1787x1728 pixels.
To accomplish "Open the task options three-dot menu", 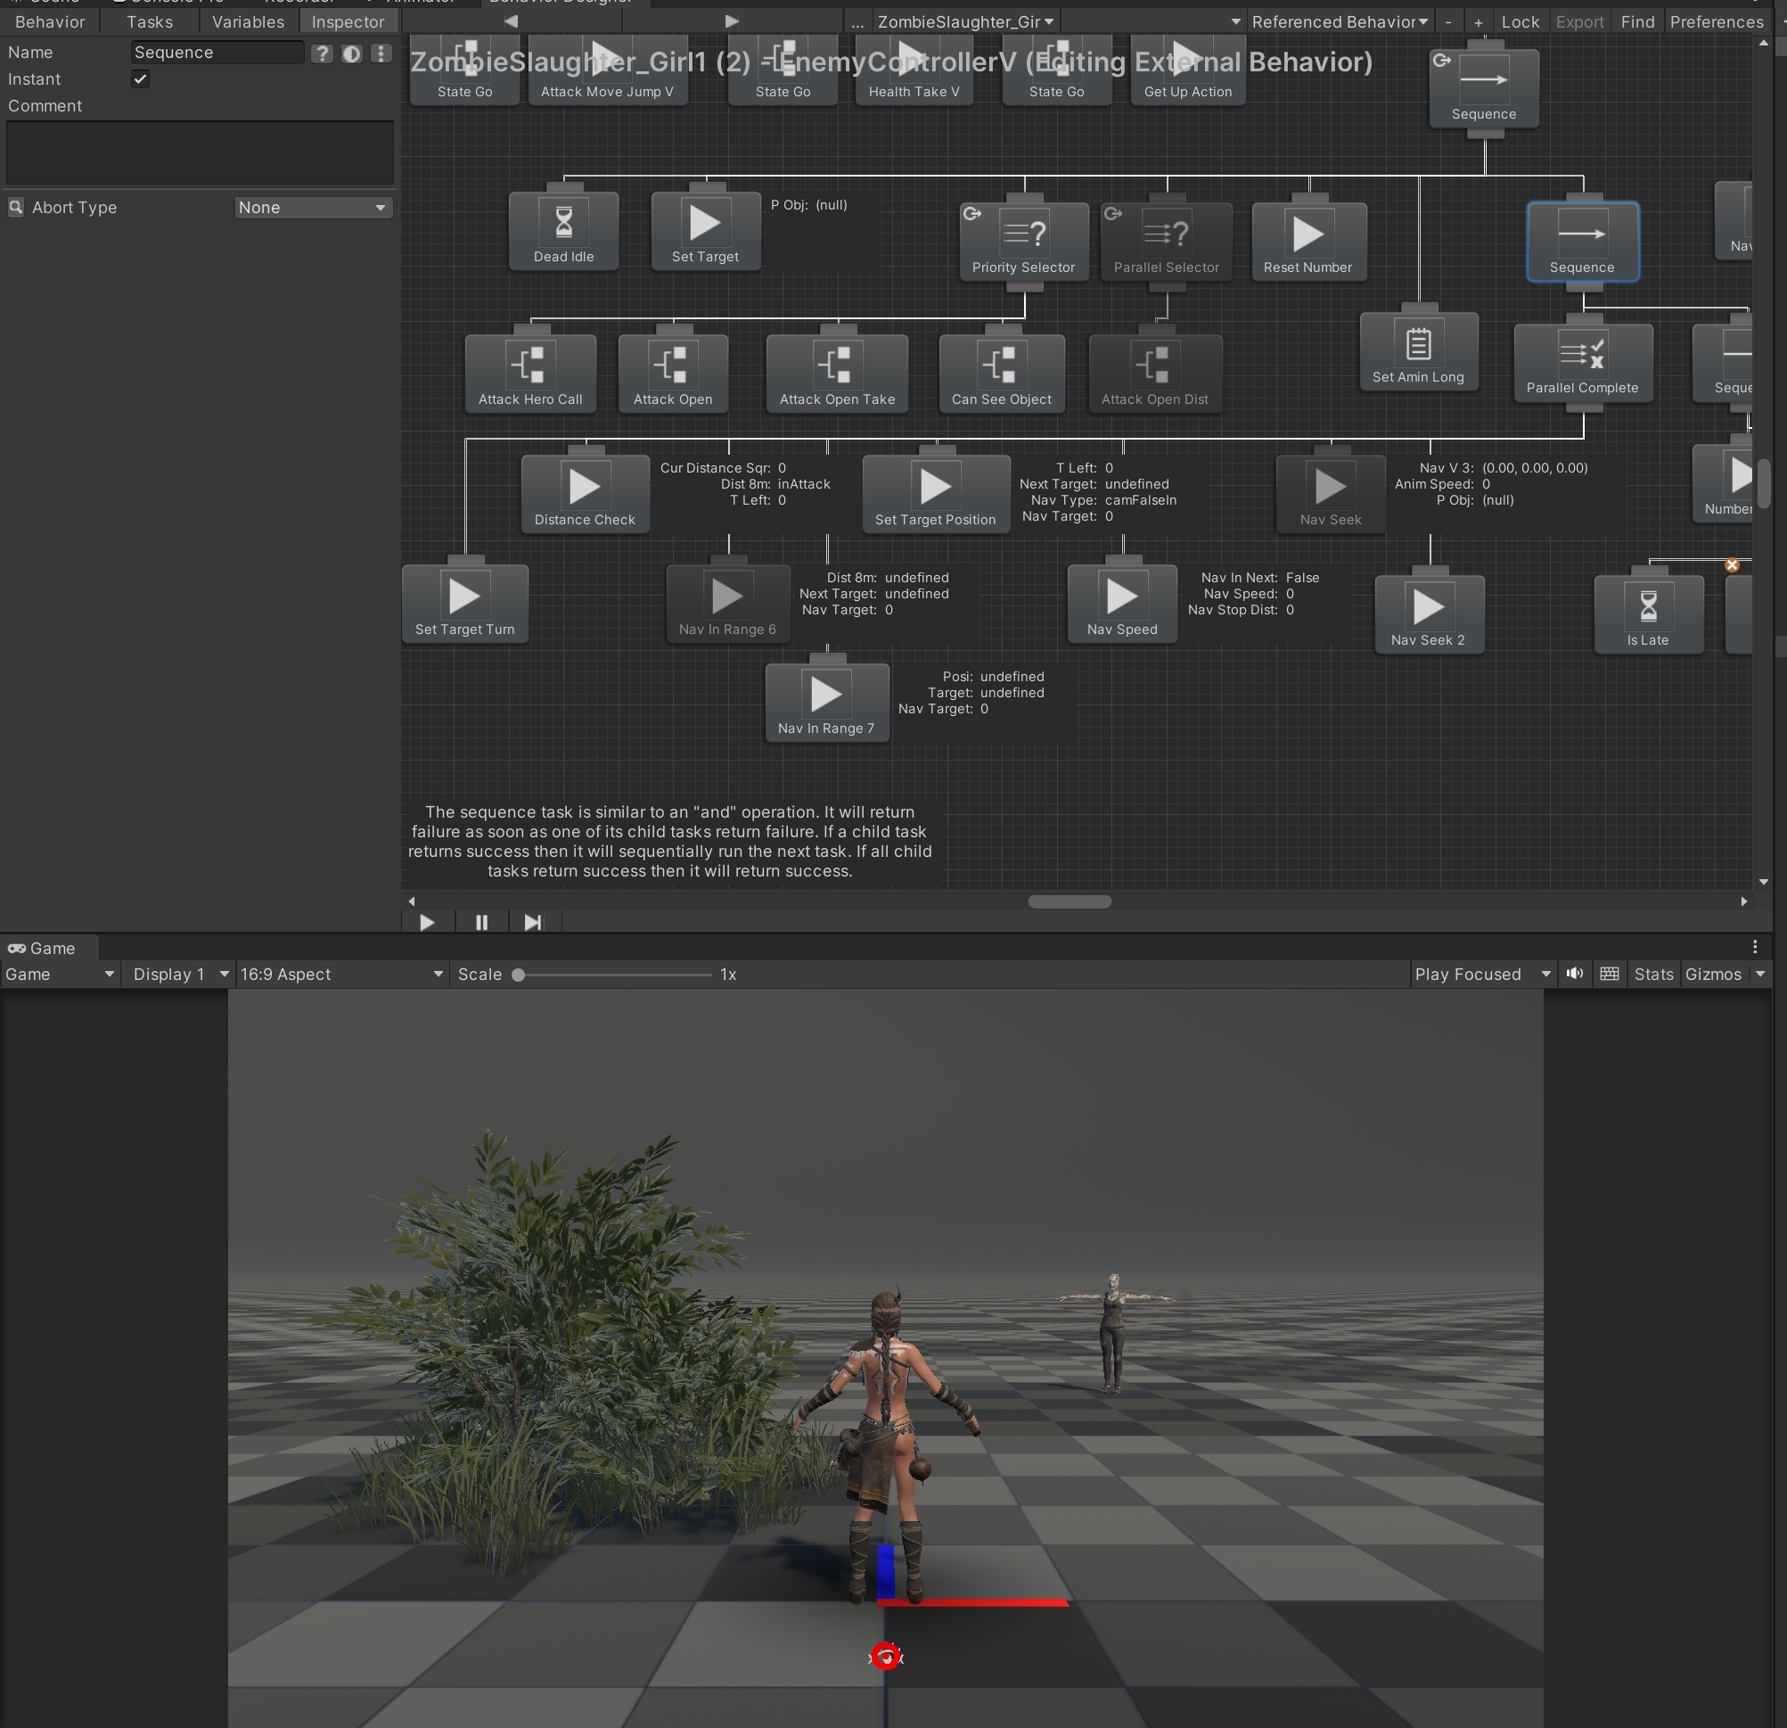I will tap(381, 53).
